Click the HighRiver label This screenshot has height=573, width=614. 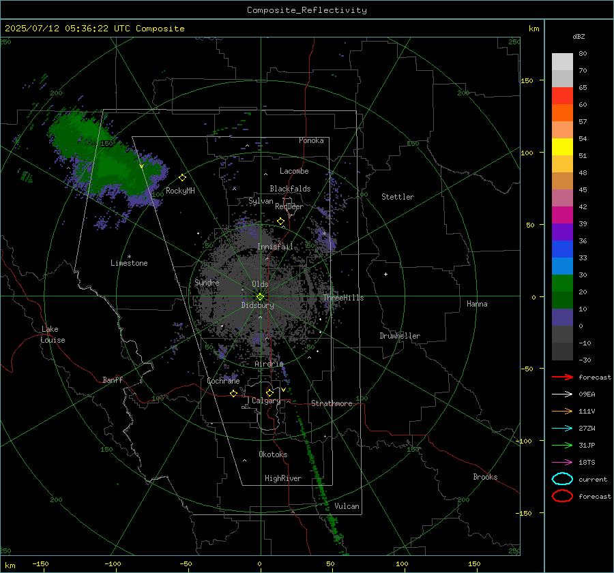tap(283, 478)
